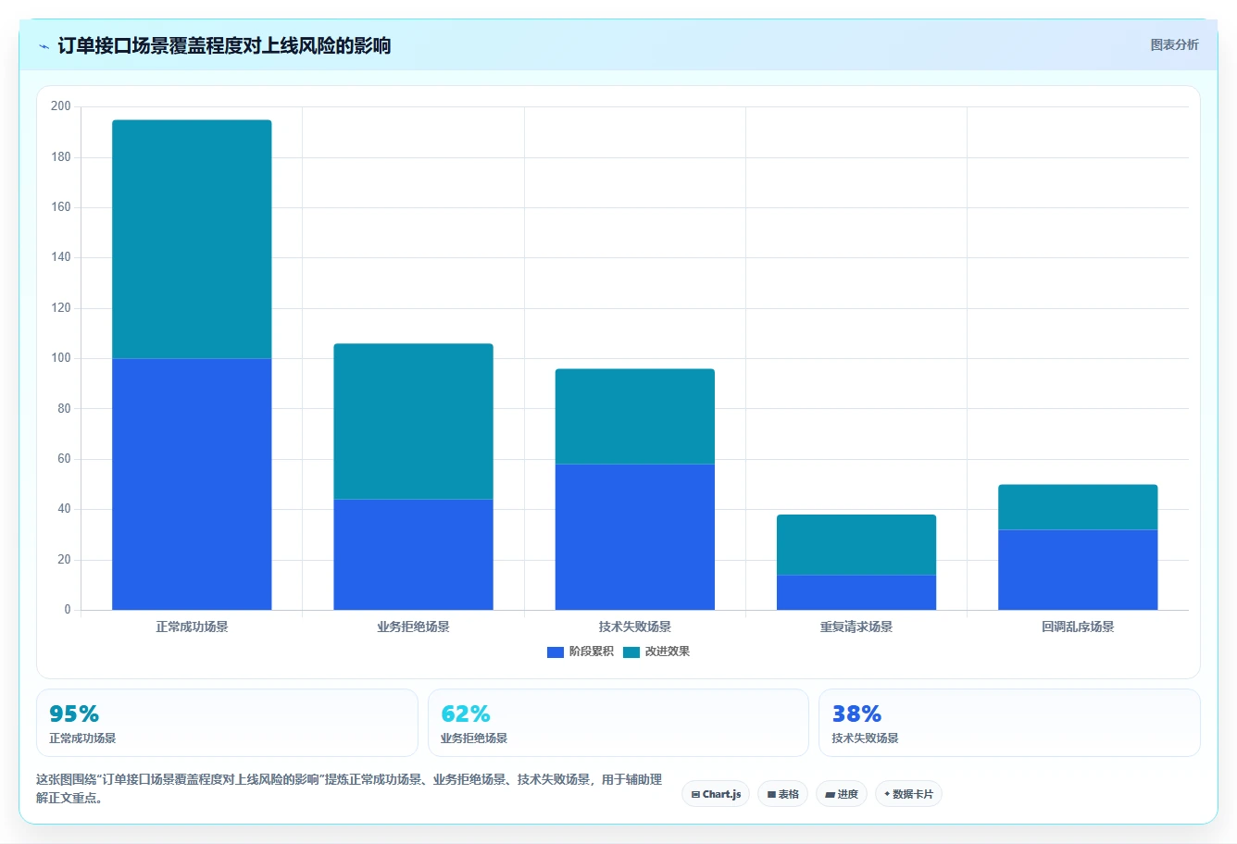Click the blue segment of 业务拒绝场景 bar

click(x=413, y=554)
